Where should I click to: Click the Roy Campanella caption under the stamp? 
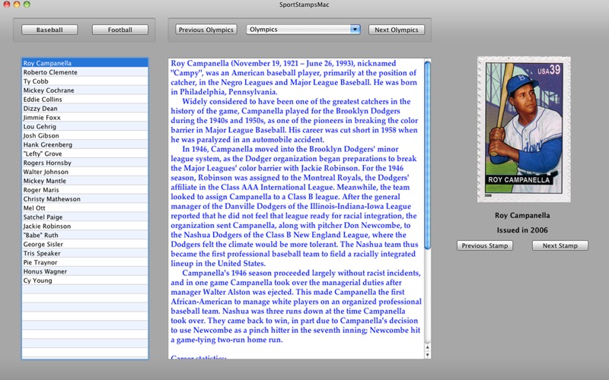522,215
